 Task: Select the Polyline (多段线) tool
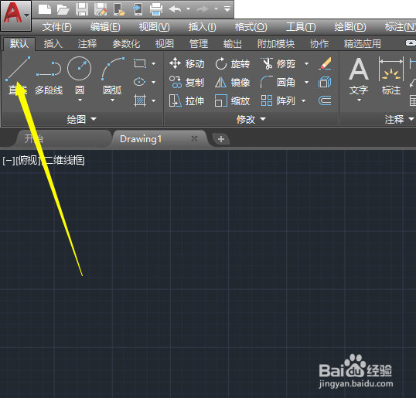49,78
